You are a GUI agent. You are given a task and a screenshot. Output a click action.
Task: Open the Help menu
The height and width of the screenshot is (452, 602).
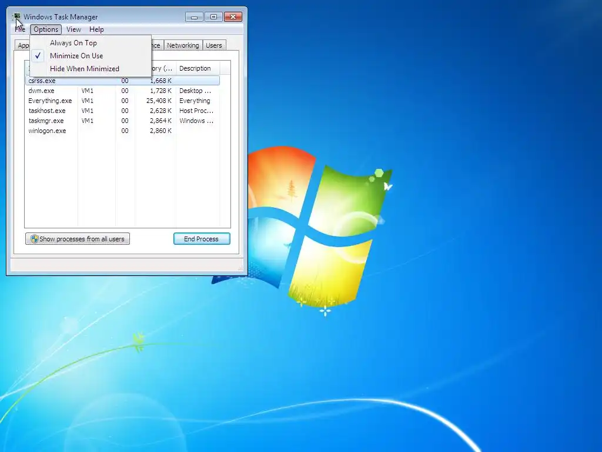(96, 29)
